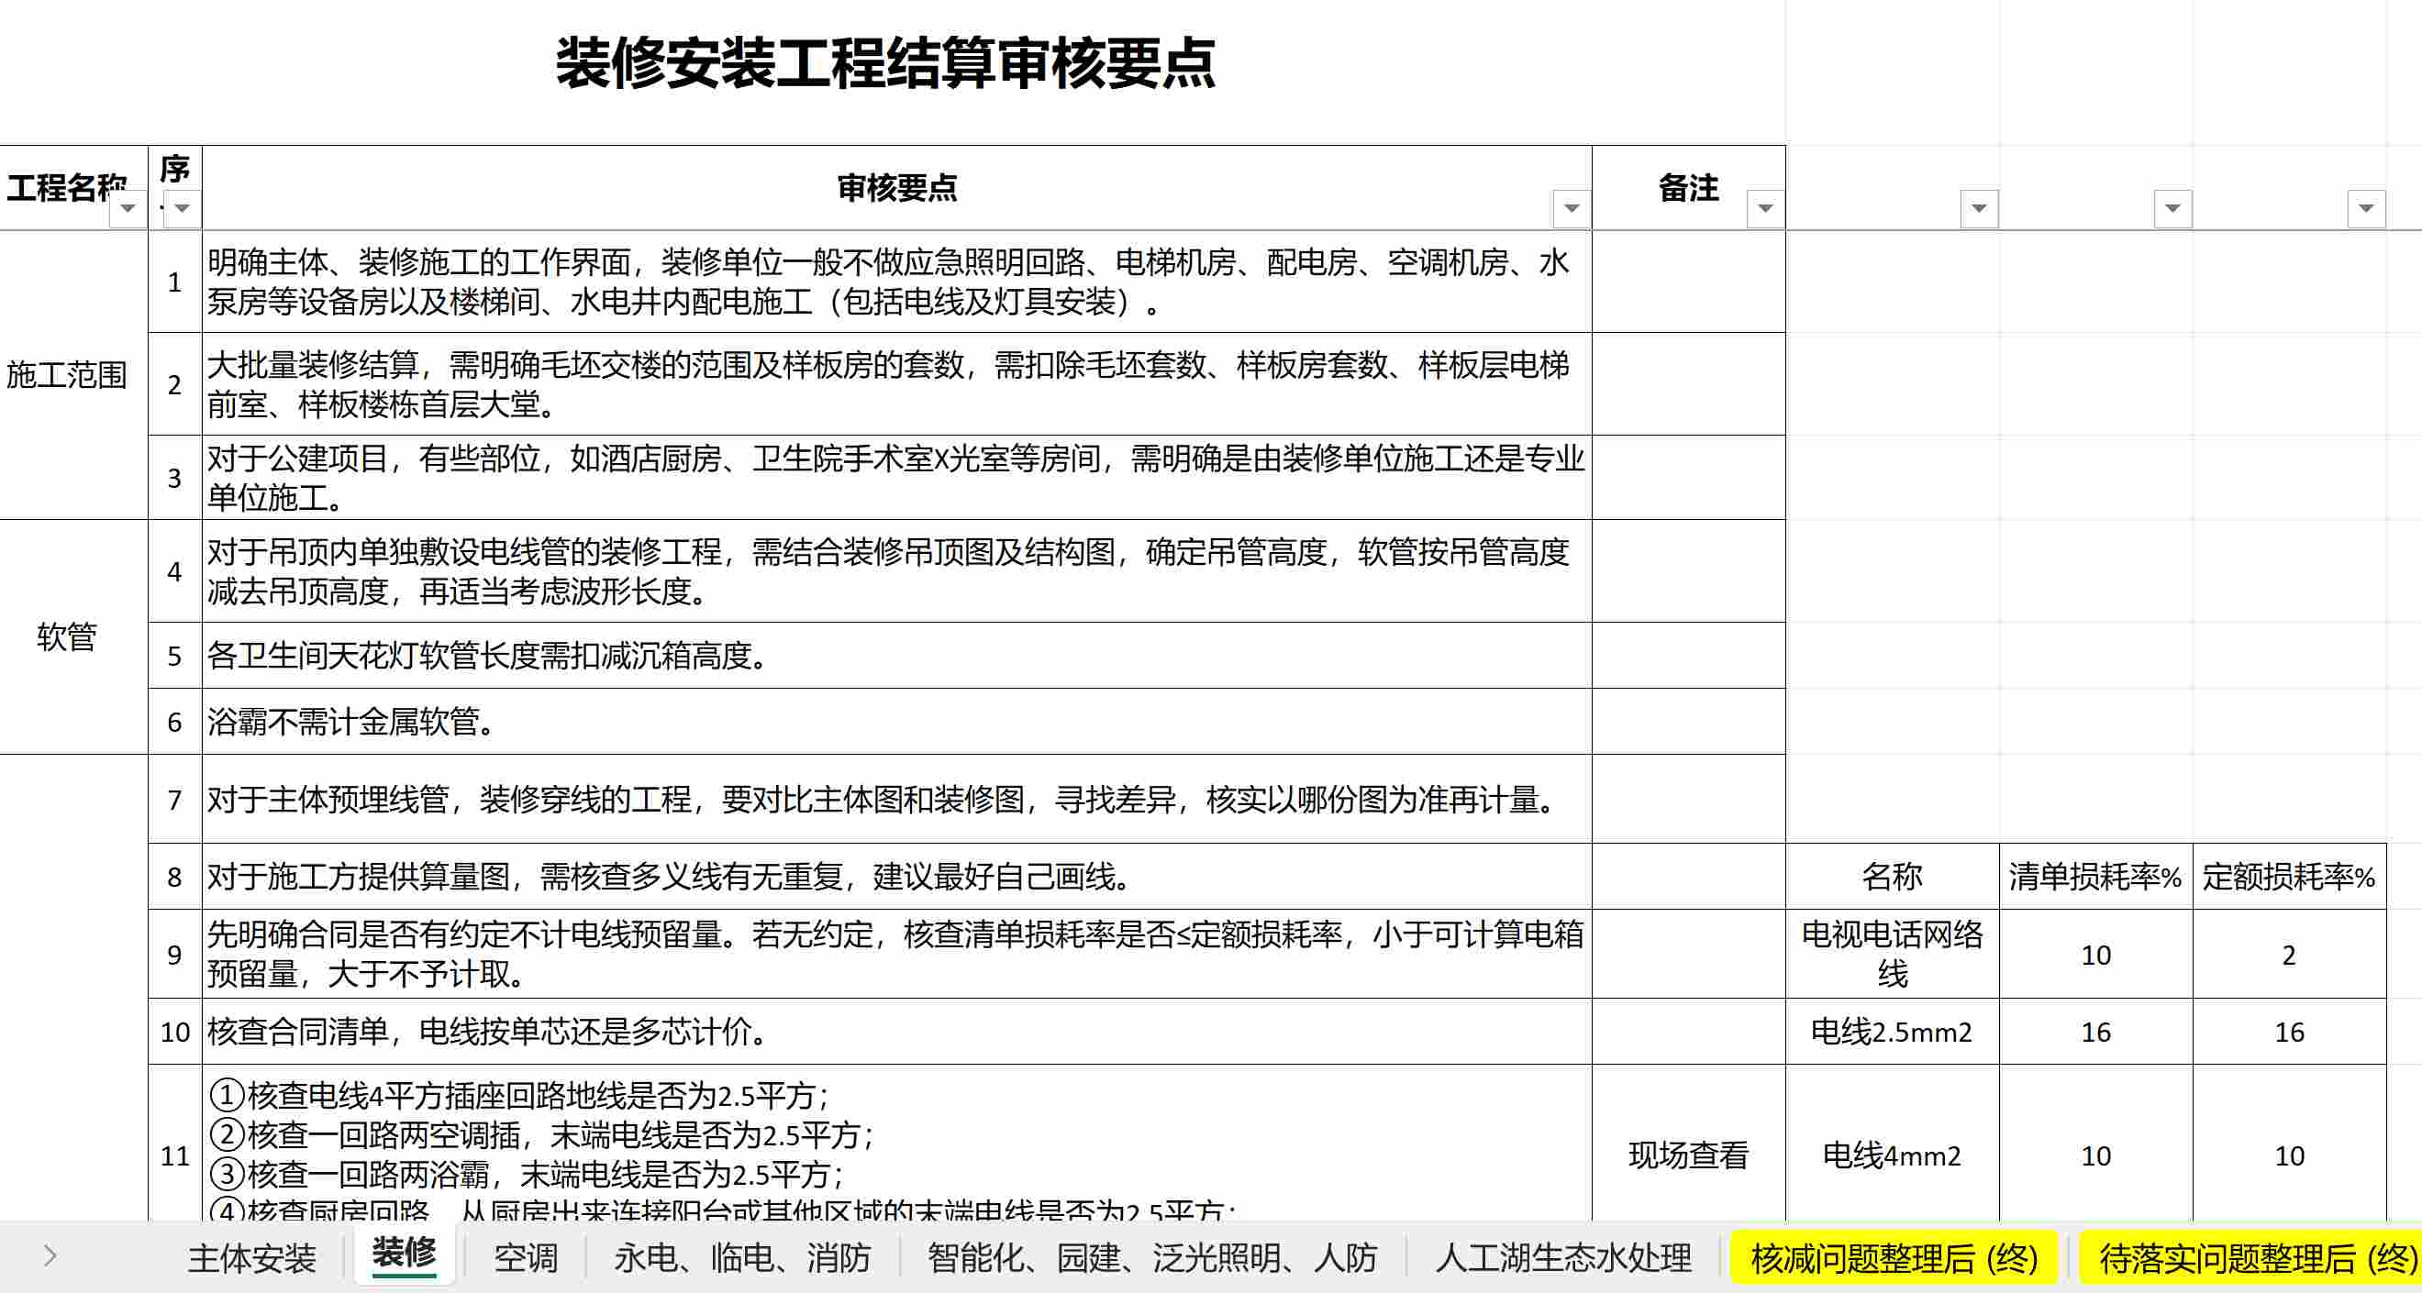This screenshot has height=1293, width=2422.
Task: Select row 3 text about 对于公建项目
Action: pos(897,478)
